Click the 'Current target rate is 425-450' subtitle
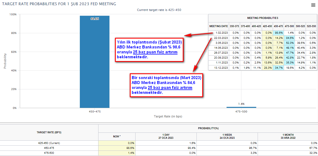 [x=159, y=10]
